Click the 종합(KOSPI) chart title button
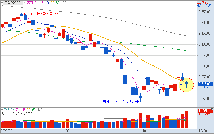Image resolution: width=214 pixels, height=134 pixels. click(13, 3)
